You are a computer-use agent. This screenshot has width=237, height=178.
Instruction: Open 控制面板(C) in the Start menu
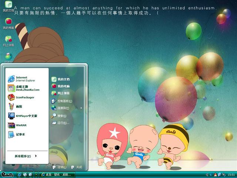64,101
